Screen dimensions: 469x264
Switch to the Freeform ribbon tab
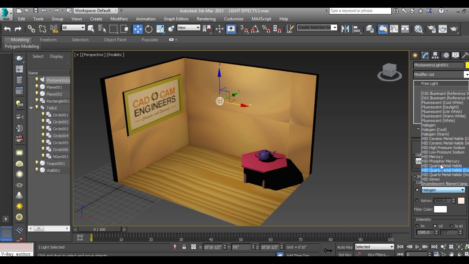(x=48, y=40)
